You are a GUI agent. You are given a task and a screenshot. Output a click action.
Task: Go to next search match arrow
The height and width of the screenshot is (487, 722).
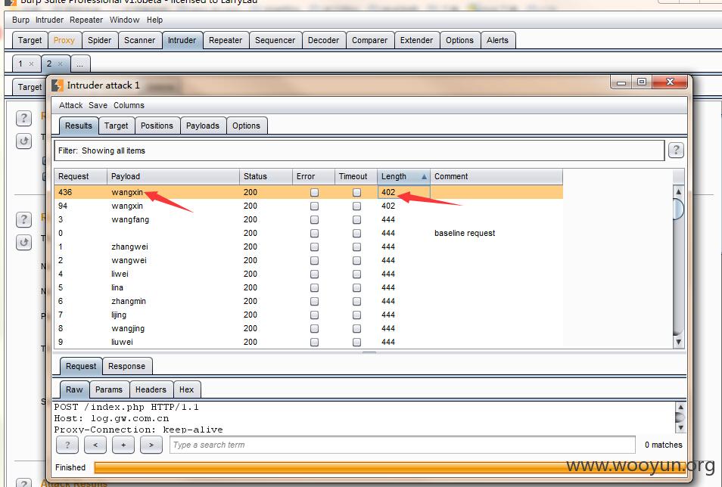151,445
